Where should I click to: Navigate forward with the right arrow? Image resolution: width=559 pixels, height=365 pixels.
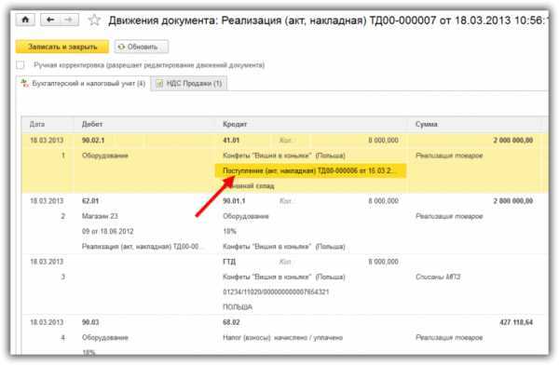[x=69, y=20]
